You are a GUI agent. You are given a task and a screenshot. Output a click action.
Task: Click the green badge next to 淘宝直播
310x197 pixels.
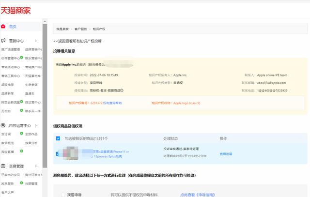21,151
